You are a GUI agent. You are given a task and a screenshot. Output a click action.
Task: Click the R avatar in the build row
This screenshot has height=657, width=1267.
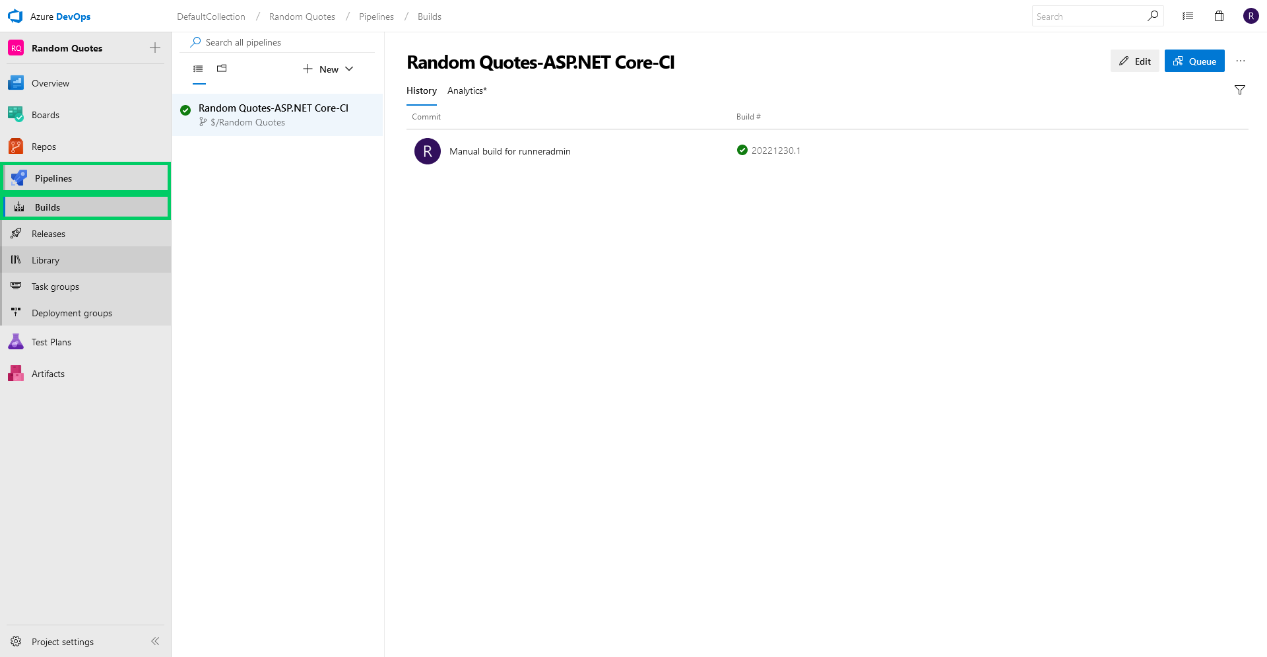[428, 151]
